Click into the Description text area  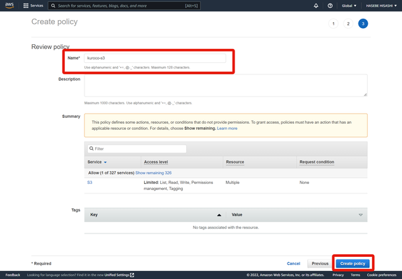pyautogui.click(x=226, y=86)
